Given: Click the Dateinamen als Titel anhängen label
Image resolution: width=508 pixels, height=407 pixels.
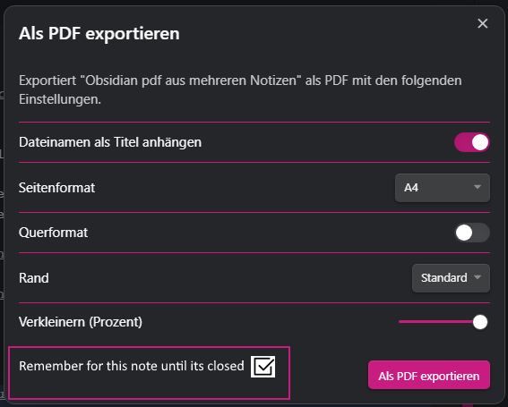Looking at the screenshot, I should tap(110, 142).
